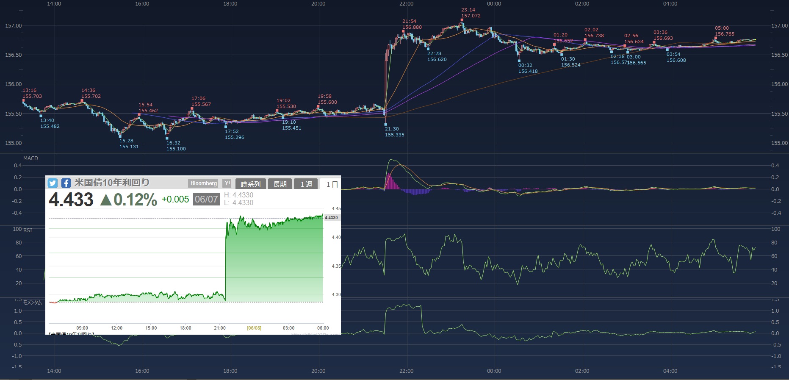Click the Facebook share icon

coord(66,183)
